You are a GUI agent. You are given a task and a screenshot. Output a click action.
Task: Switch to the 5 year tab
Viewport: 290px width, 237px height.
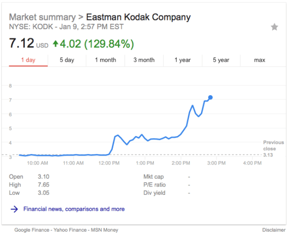pyautogui.click(x=221, y=60)
